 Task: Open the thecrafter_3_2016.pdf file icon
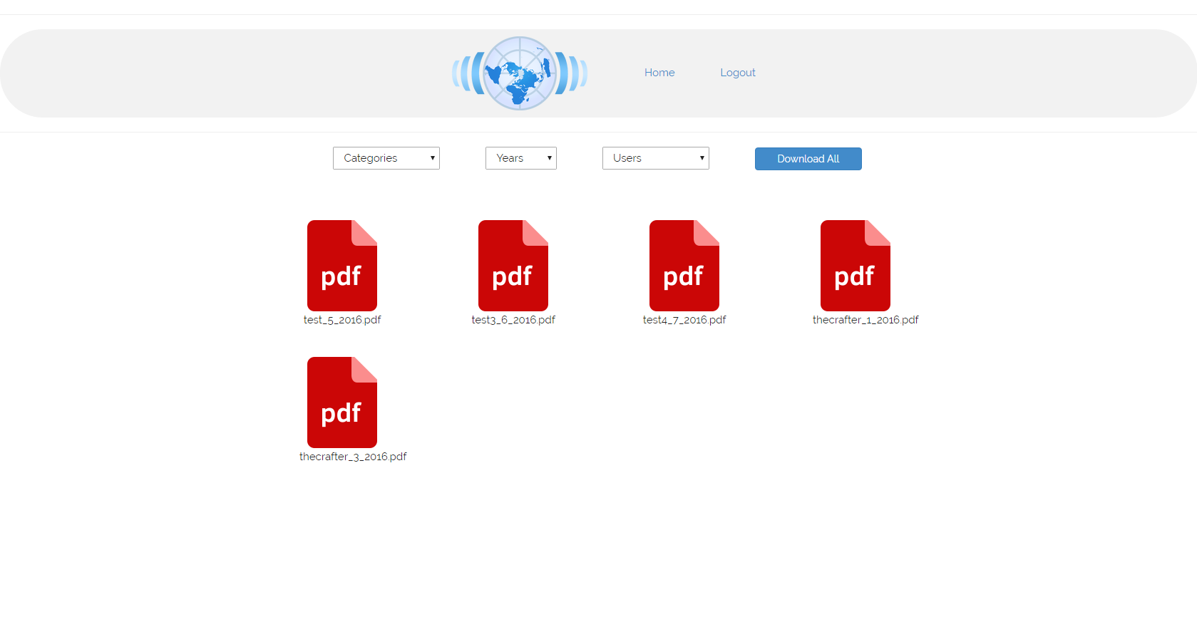[342, 402]
